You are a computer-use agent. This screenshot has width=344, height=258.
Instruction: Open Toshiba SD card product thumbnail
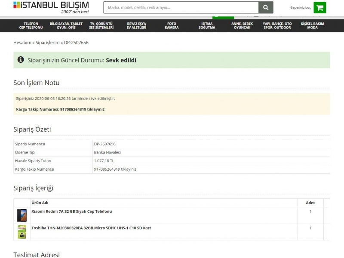click(x=22, y=232)
